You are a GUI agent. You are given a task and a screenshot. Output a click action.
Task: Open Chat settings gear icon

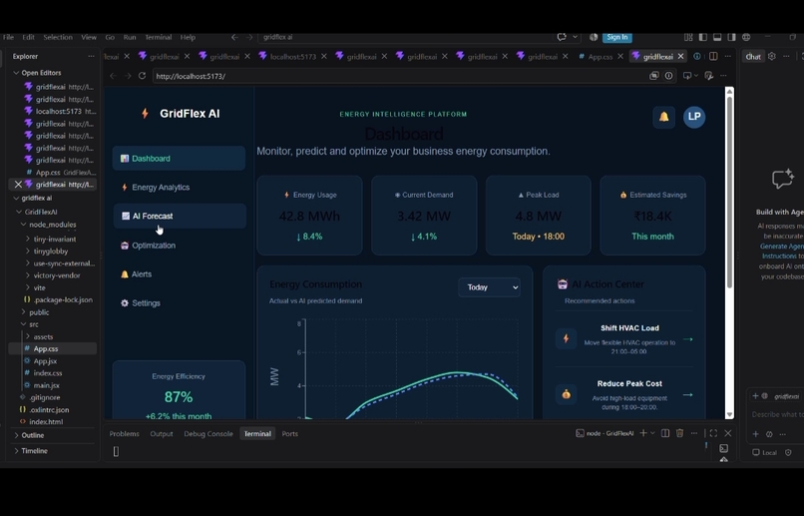772,57
